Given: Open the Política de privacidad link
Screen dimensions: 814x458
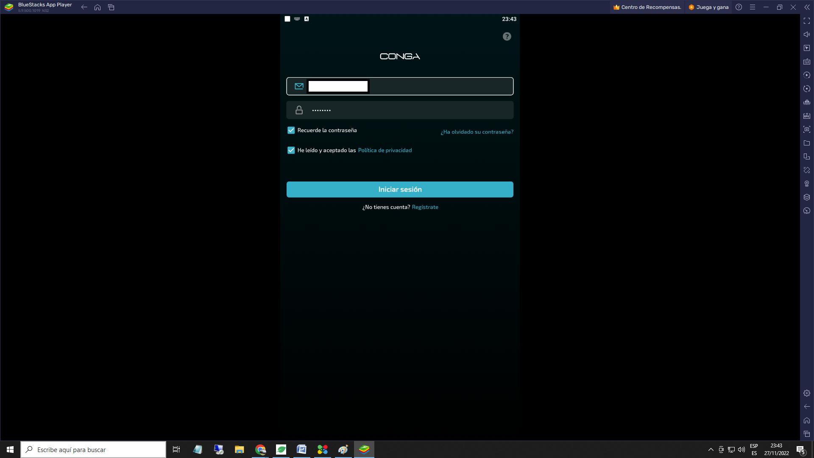Looking at the screenshot, I should click(385, 150).
